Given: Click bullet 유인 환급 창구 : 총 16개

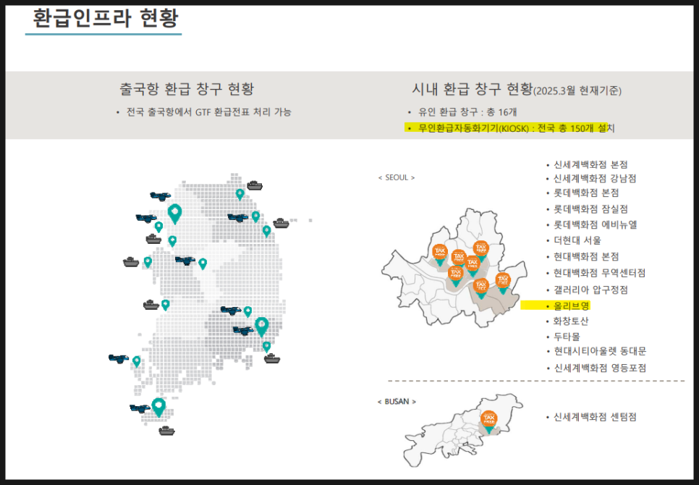Looking at the screenshot, I should 467,112.
